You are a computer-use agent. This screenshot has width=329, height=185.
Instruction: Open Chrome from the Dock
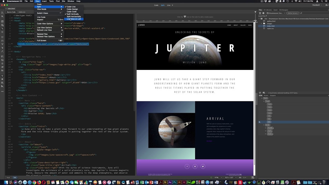coord(34,182)
